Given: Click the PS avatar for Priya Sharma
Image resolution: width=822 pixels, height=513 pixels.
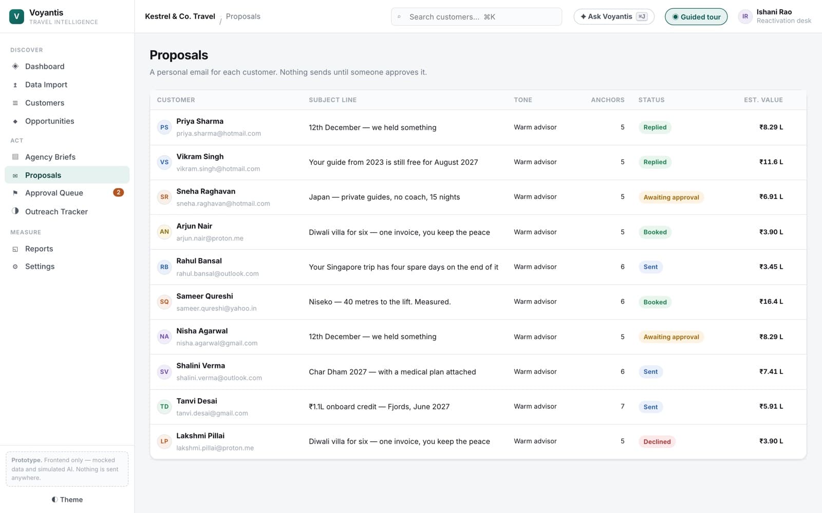Looking at the screenshot, I should [x=164, y=127].
